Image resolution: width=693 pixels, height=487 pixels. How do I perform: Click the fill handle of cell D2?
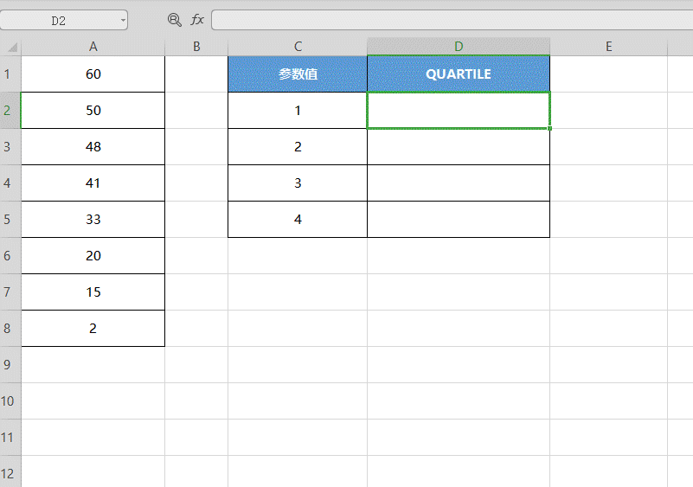pyautogui.click(x=549, y=128)
